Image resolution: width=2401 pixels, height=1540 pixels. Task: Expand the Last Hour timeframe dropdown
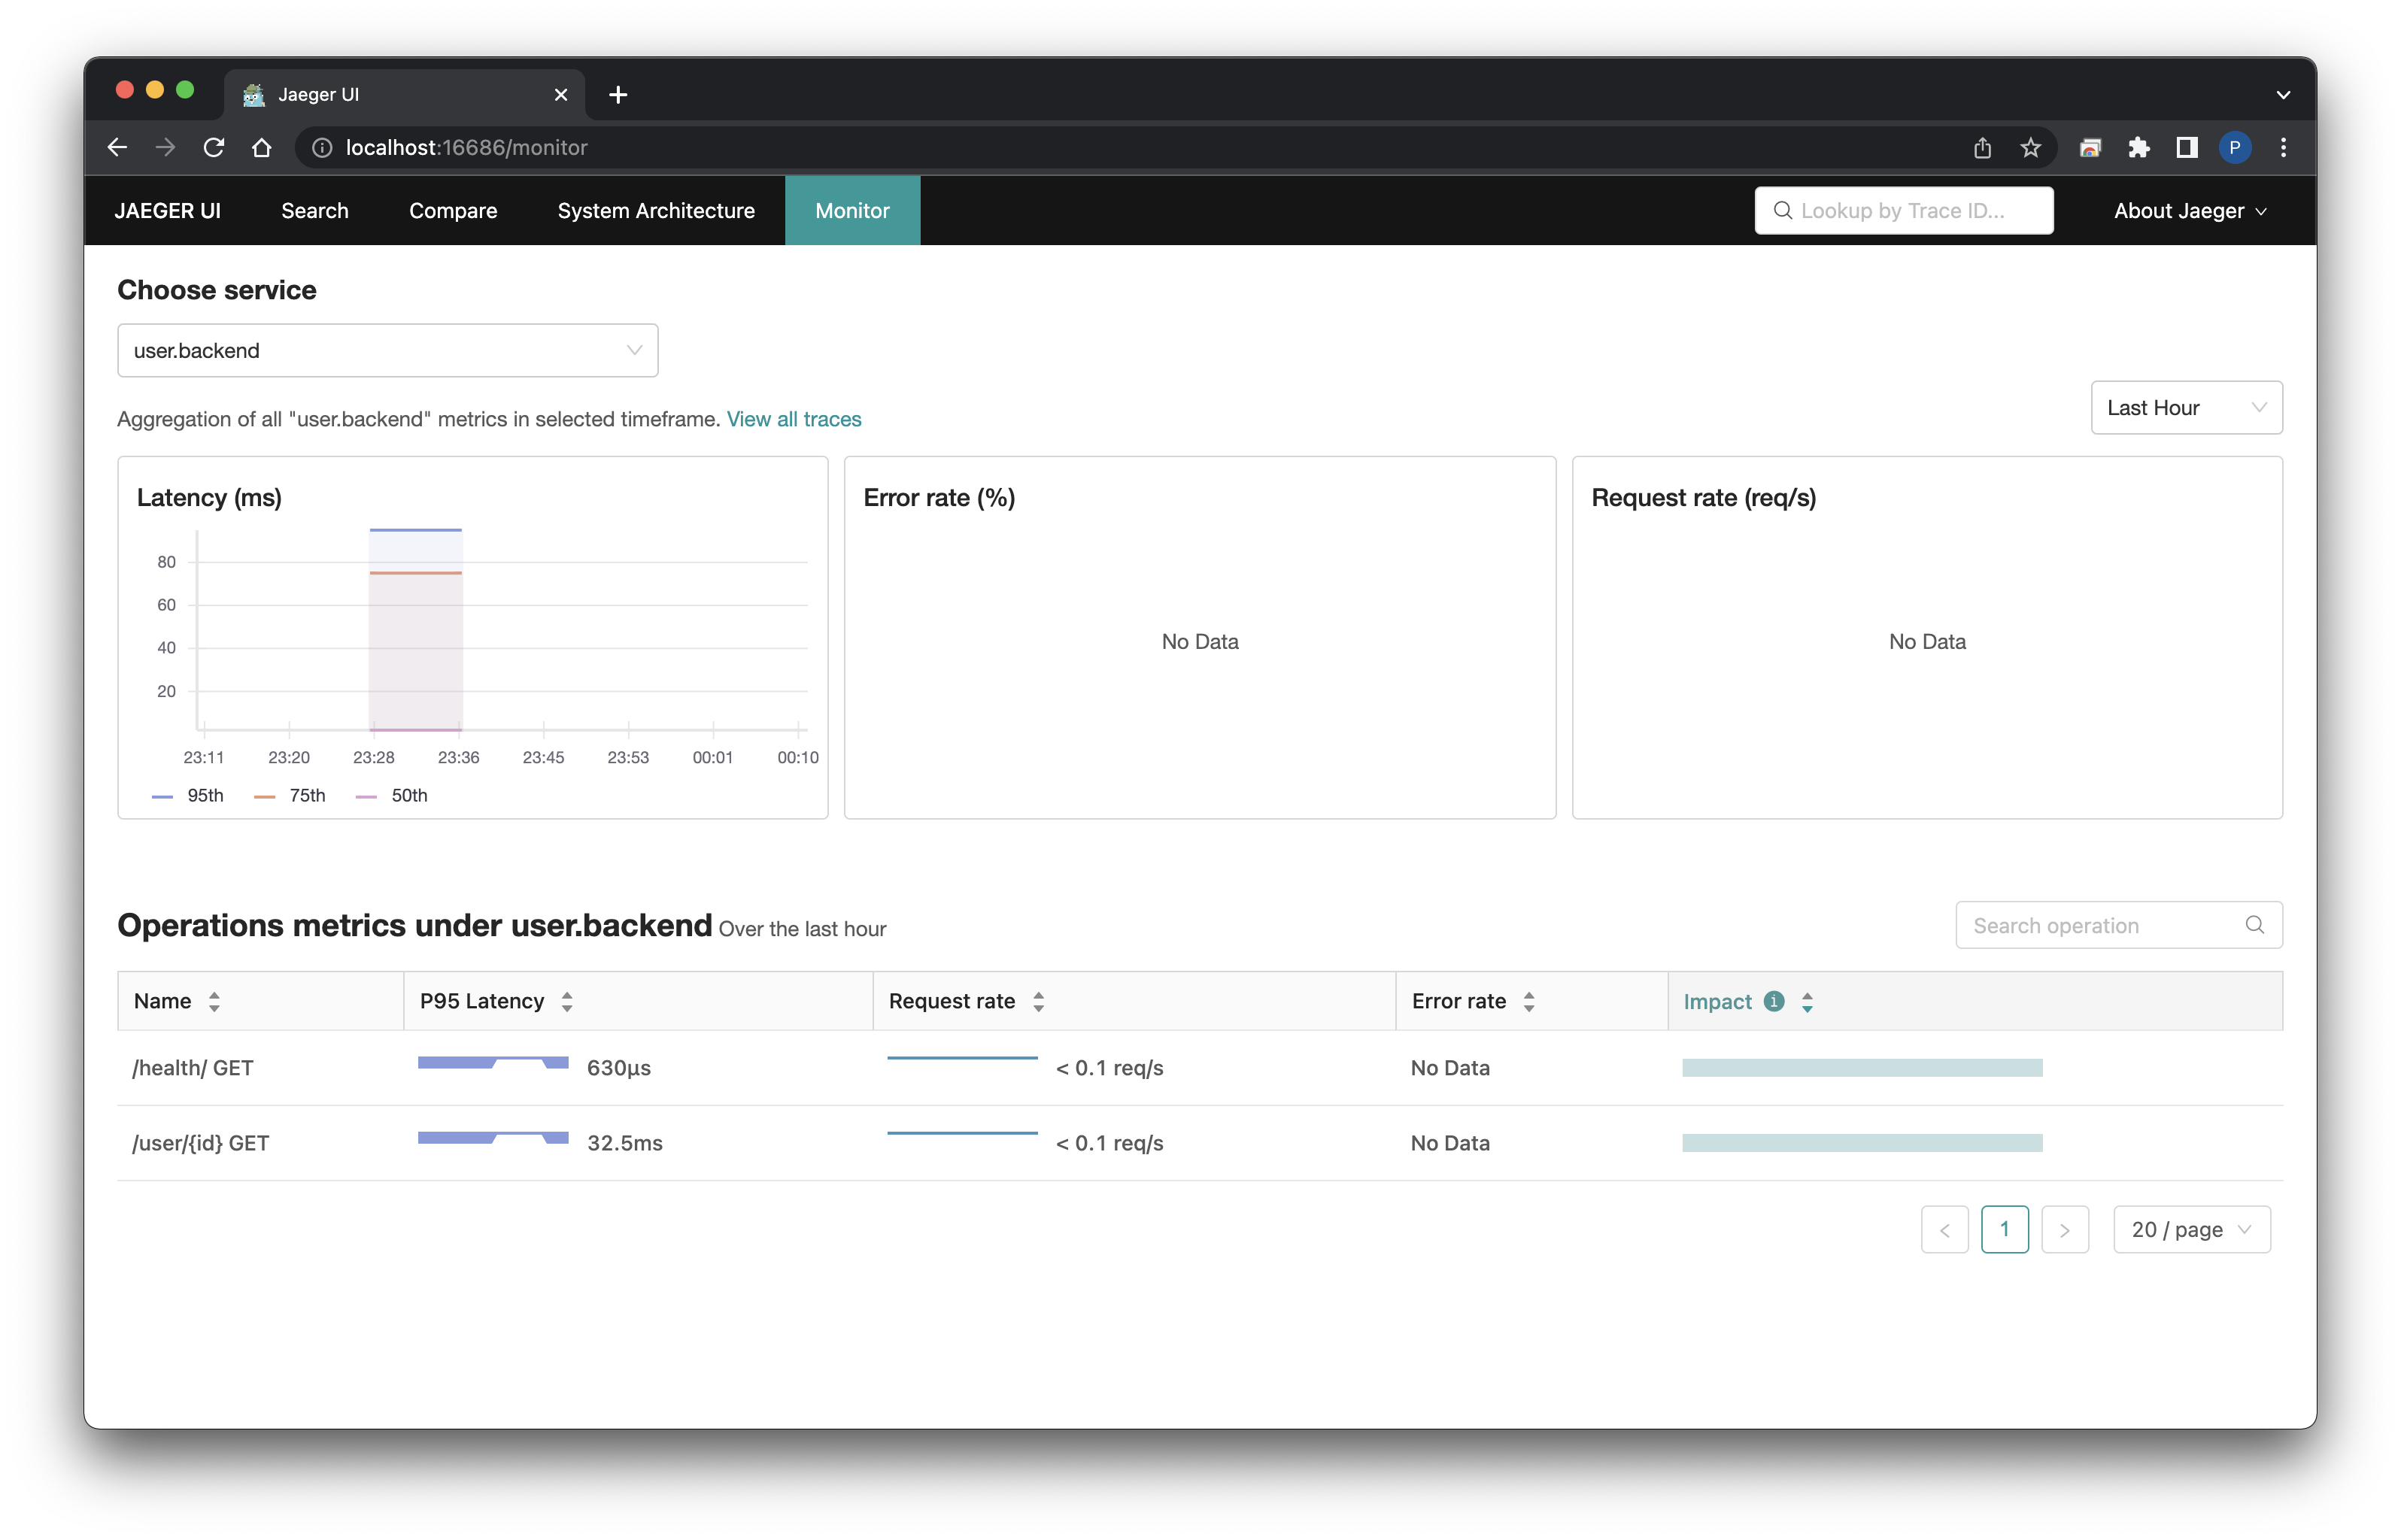[2185, 407]
